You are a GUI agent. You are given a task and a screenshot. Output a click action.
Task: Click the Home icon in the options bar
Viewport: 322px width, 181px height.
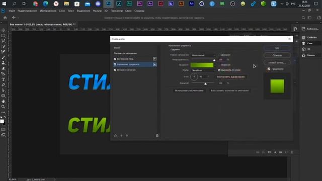pyautogui.click(x=5, y=18)
